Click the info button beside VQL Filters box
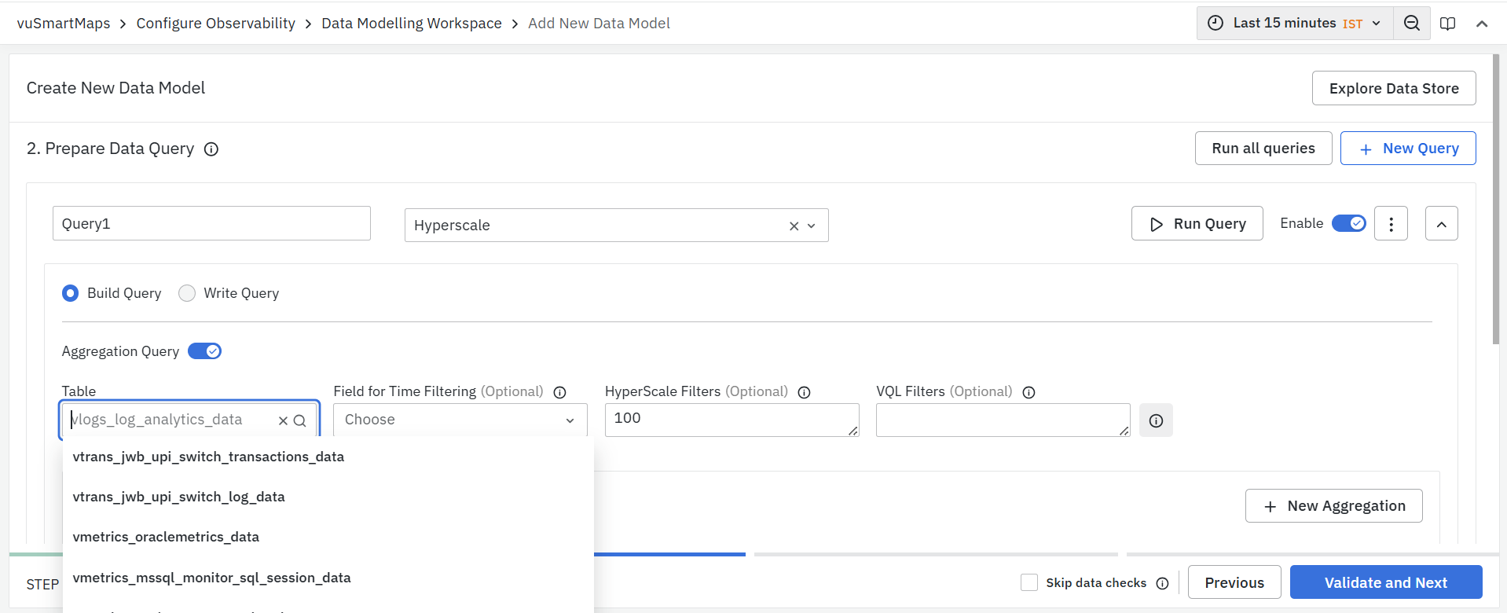This screenshot has width=1507, height=613. (1156, 420)
